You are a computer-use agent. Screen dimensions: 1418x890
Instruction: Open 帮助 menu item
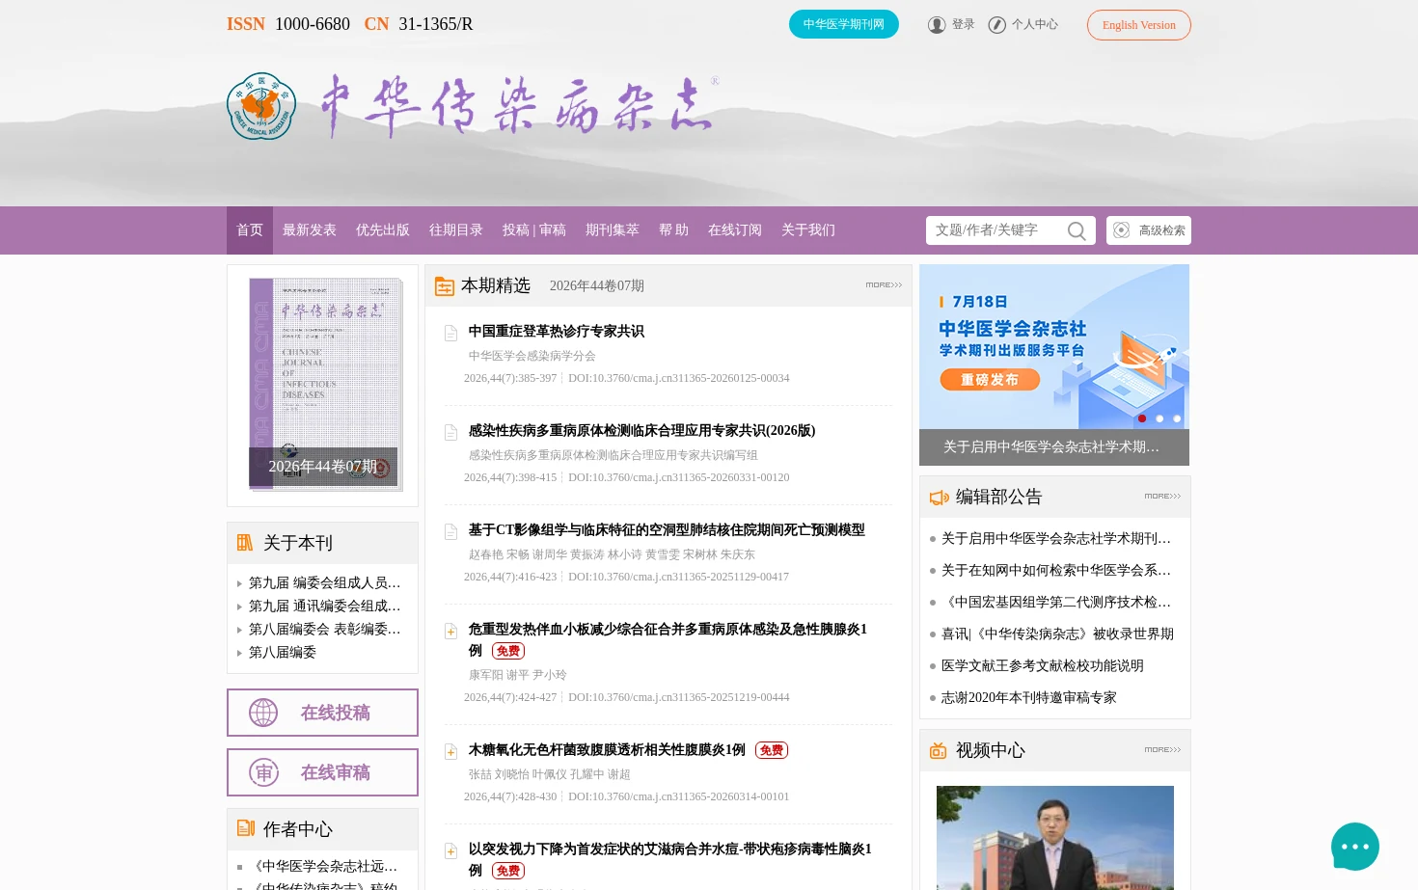click(673, 230)
